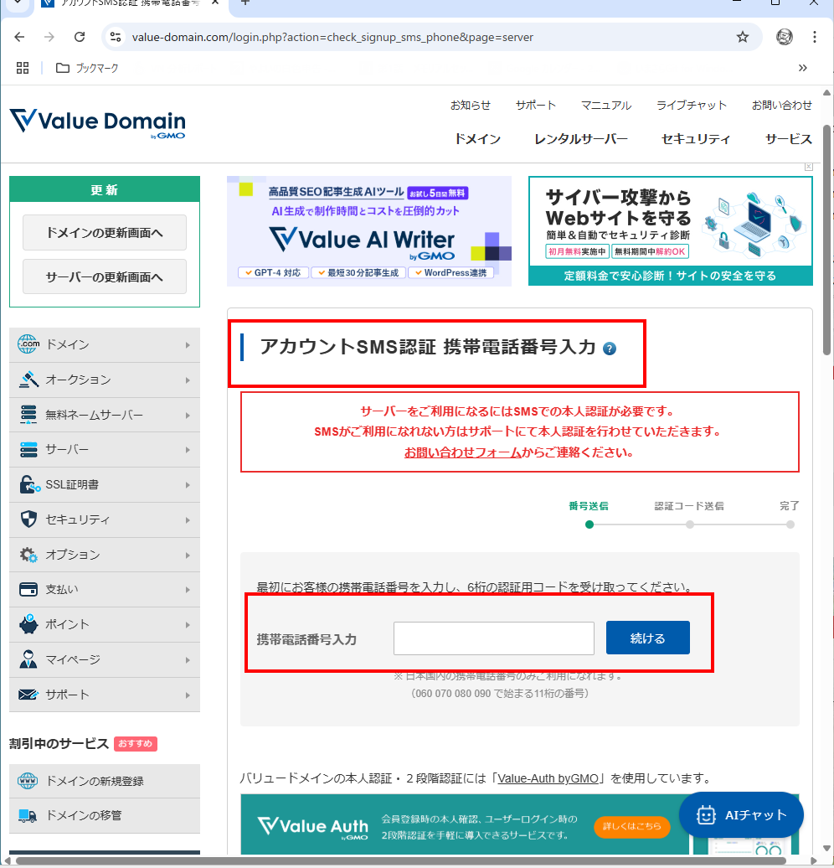The image size is (834, 868).
Task: Open Chrome three-dot menu
Action: [814, 37]
